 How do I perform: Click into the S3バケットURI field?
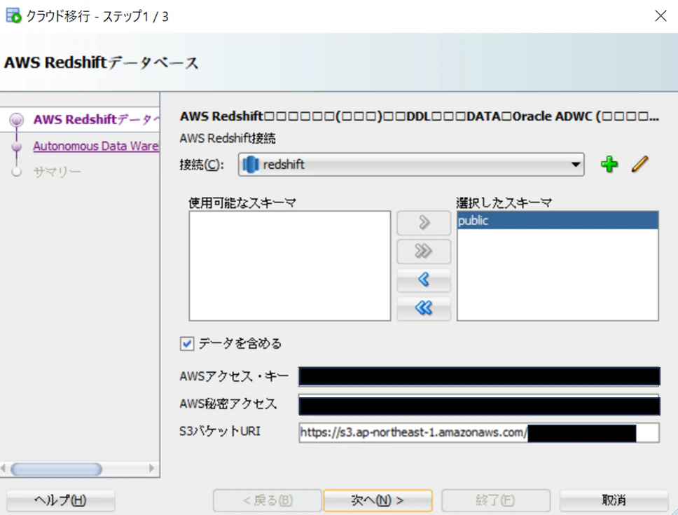pyautogui.click(x=479, y=433)
